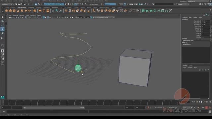Click the Translate X value field
The width and height of the screenshot is (212, 119).
point(206,21)
